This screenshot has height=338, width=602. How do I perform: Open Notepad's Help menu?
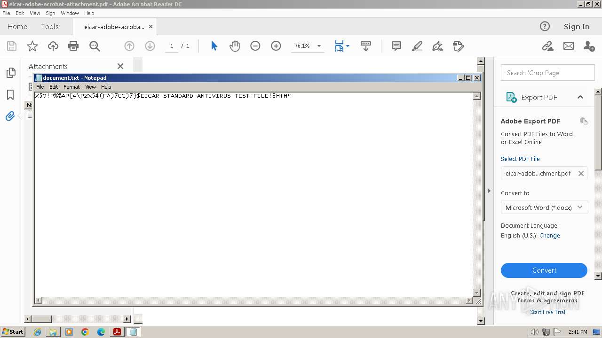[106, 87]
